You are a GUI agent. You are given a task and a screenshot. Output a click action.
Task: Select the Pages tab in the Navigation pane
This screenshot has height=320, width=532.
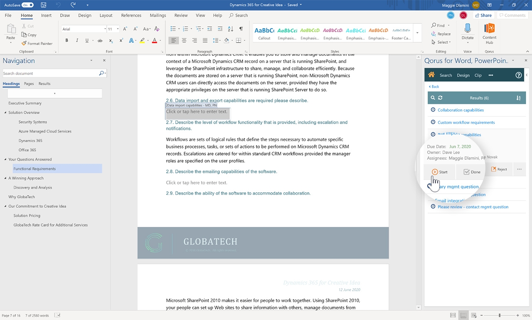[x=29, y=84]
